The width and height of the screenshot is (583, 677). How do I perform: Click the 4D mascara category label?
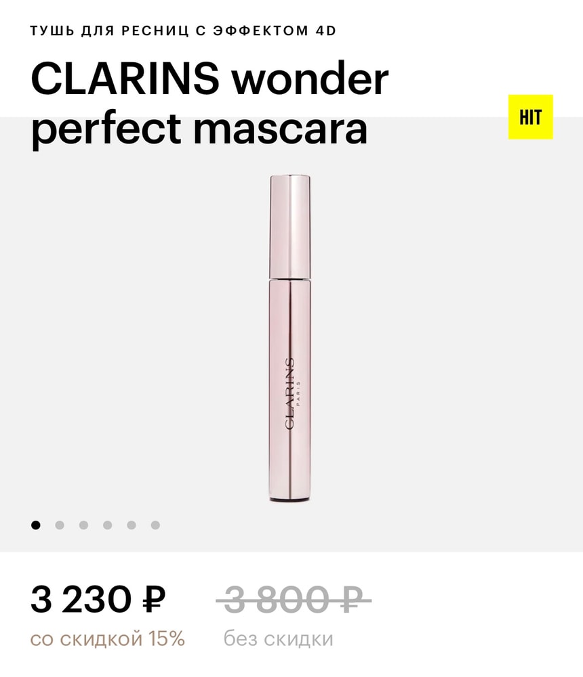pyautogui.click(x=184, y=30)
